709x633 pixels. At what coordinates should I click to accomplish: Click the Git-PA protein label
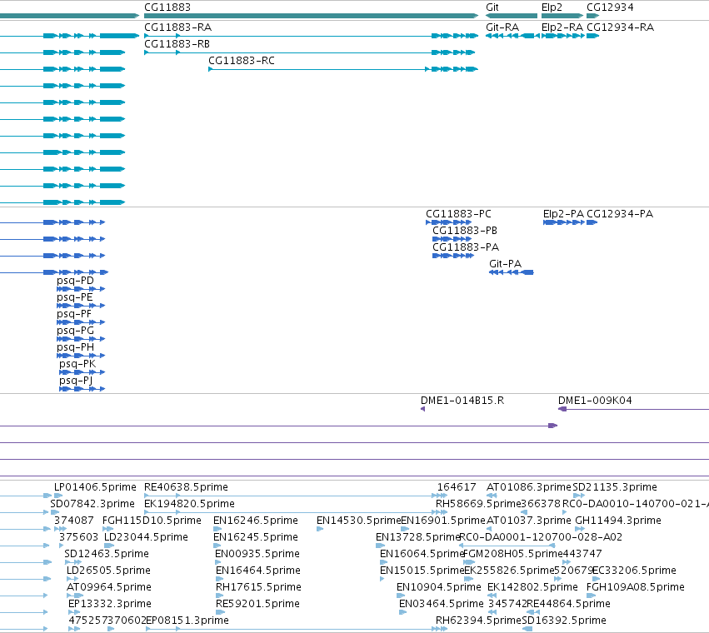pyautogui.click(x=505, y=263)
